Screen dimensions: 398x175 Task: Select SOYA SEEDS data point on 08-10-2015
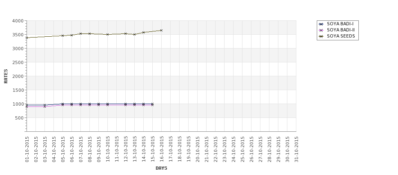[x=89, y=33]
